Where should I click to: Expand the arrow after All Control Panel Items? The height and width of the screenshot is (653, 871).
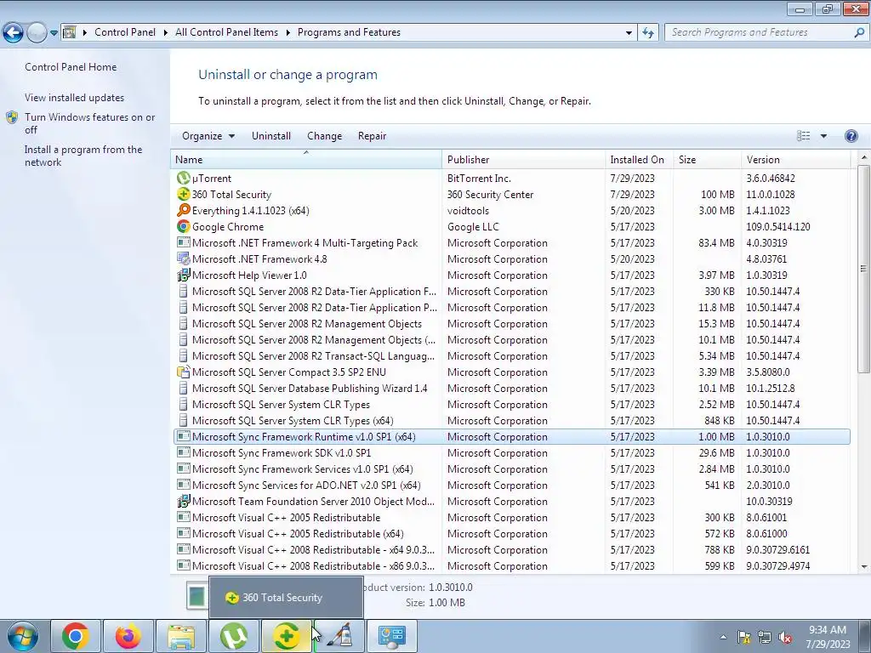click(287, 32)
